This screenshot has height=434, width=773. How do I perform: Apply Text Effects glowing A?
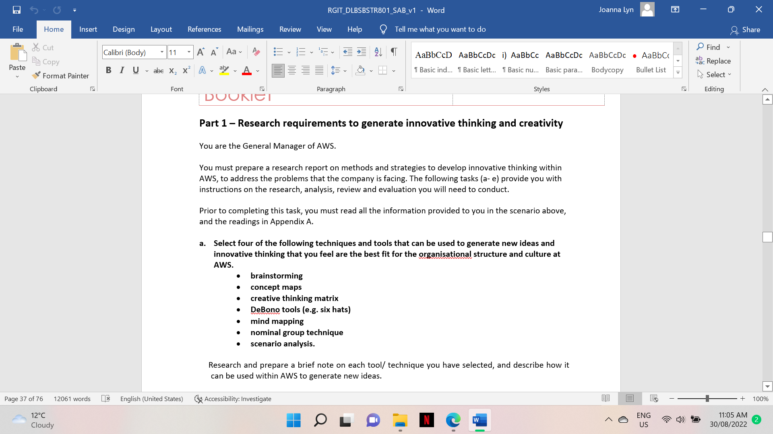coord(202,71)
